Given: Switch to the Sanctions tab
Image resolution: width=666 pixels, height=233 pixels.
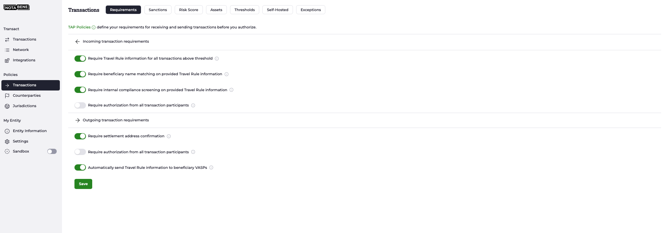Looking at the screenshot, I should pos(158,10).
